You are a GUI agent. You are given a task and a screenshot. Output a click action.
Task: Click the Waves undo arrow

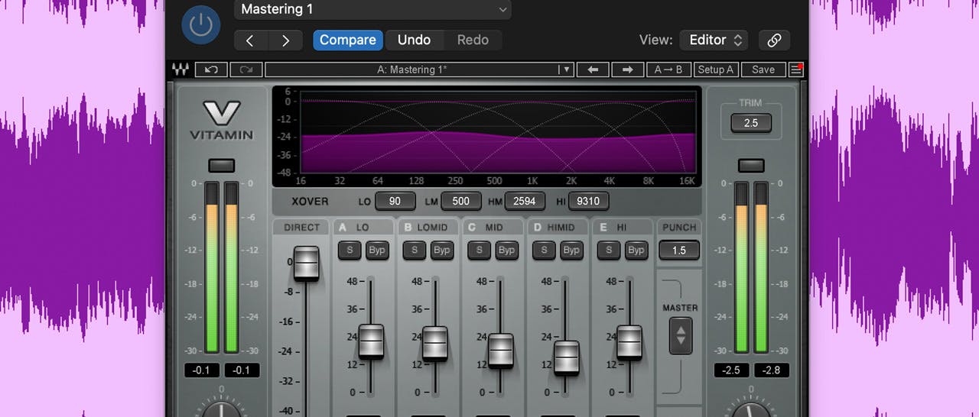(x=211, y=69)
